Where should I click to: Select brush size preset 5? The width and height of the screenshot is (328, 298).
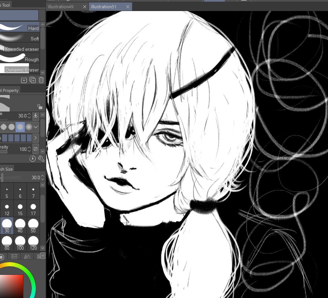click(x=7, y=191)
